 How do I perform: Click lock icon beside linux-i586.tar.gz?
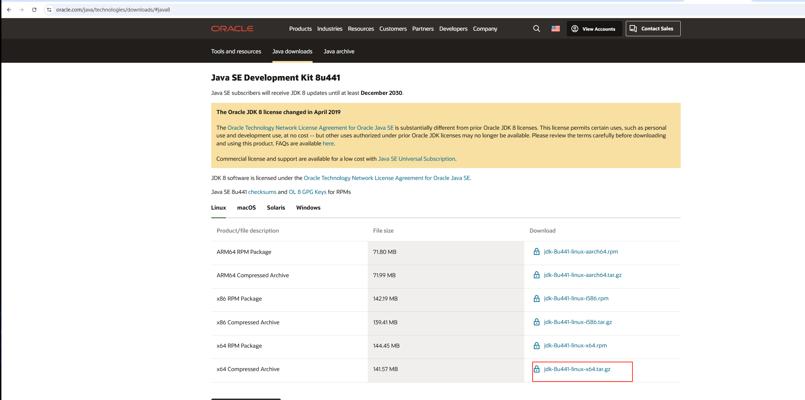(536, 322)
